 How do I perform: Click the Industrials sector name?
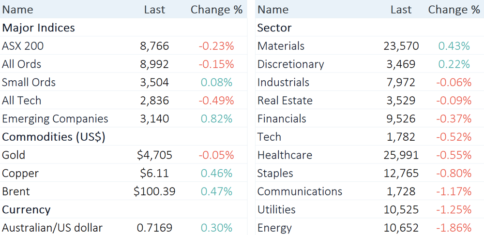click(x=283, y=83)
